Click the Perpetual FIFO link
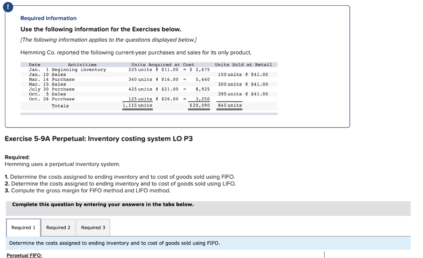423x258 pixels. [x=24, y=255]
